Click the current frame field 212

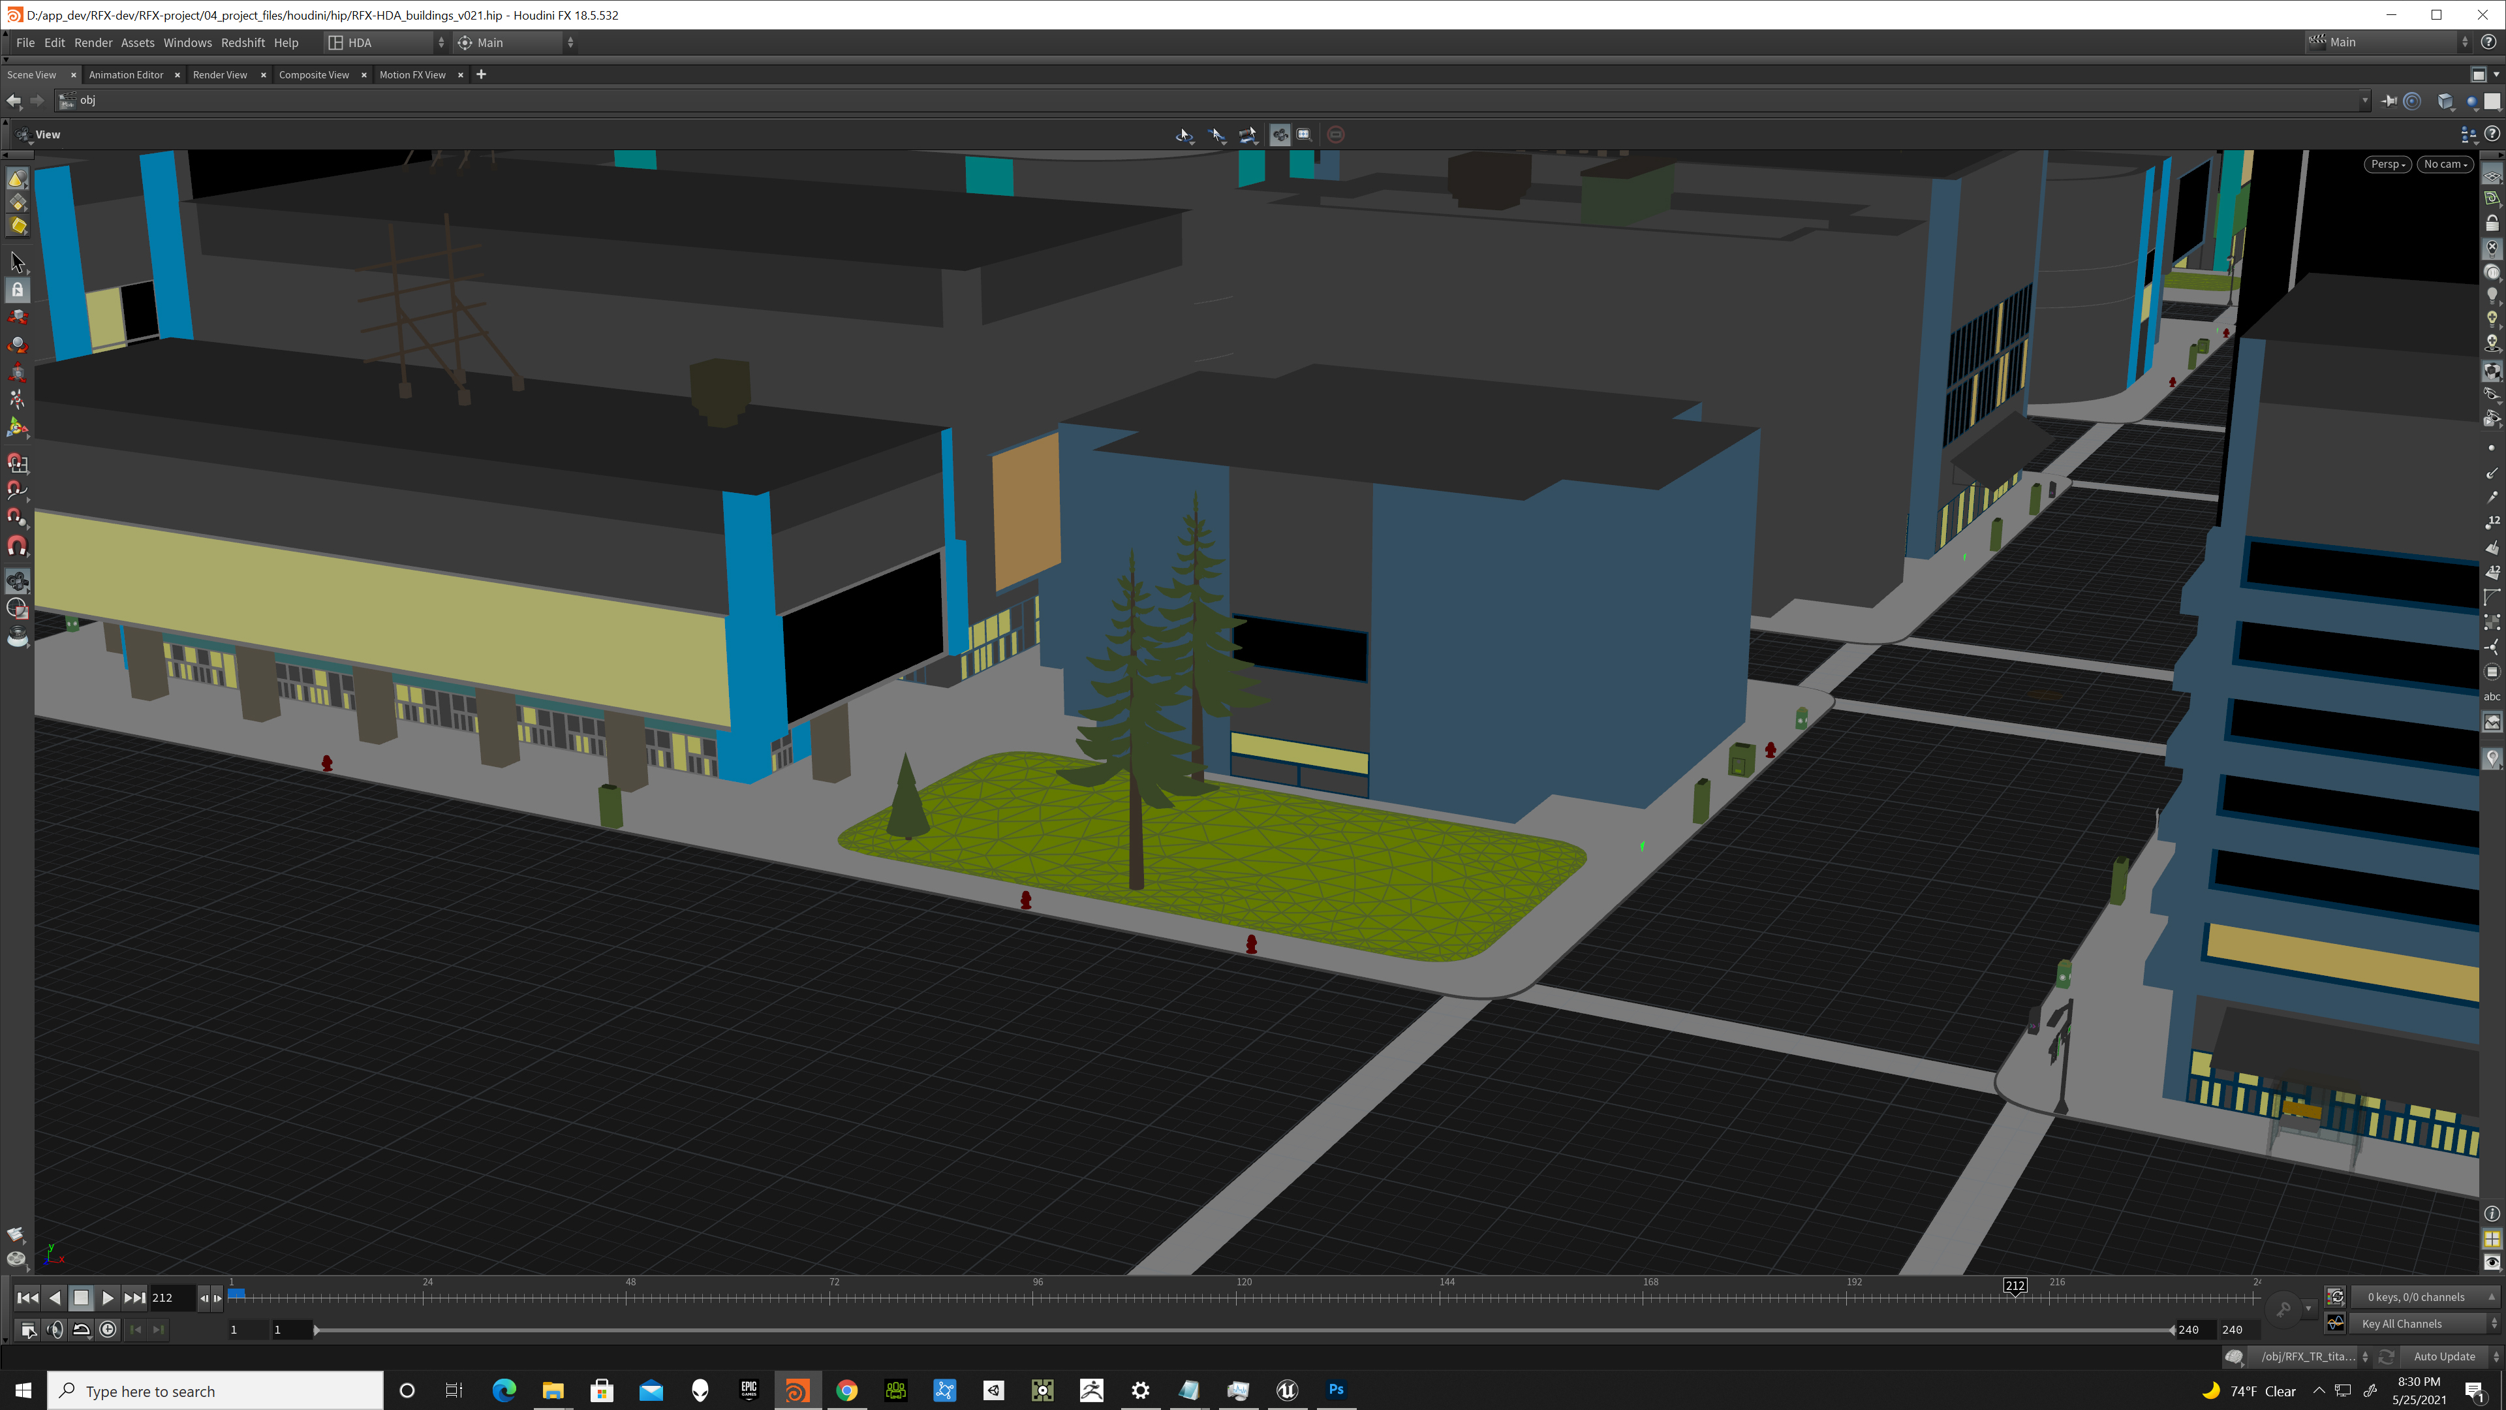pyautogui.click(x=172, y=1298)
